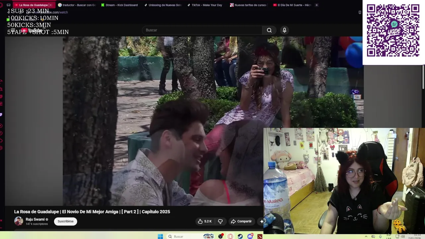The width and height of the screenshot is (425, 239).
Task: Open the YouTube hamburger guide menu
Action: pyautogui.click(x=13, y=31)
